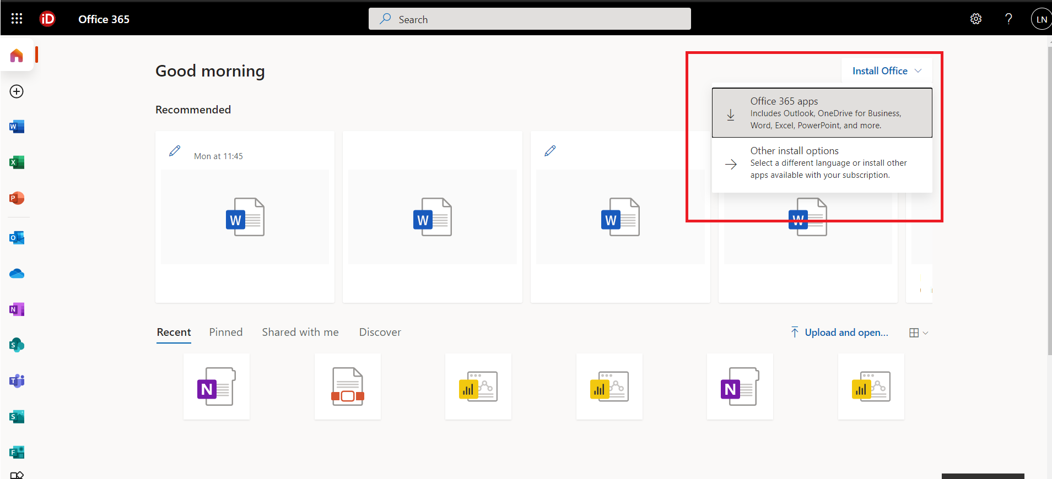Screen dimensions: 1052x479
Task: Open first recent OneNote notebook tile
Action: point(217,387)
